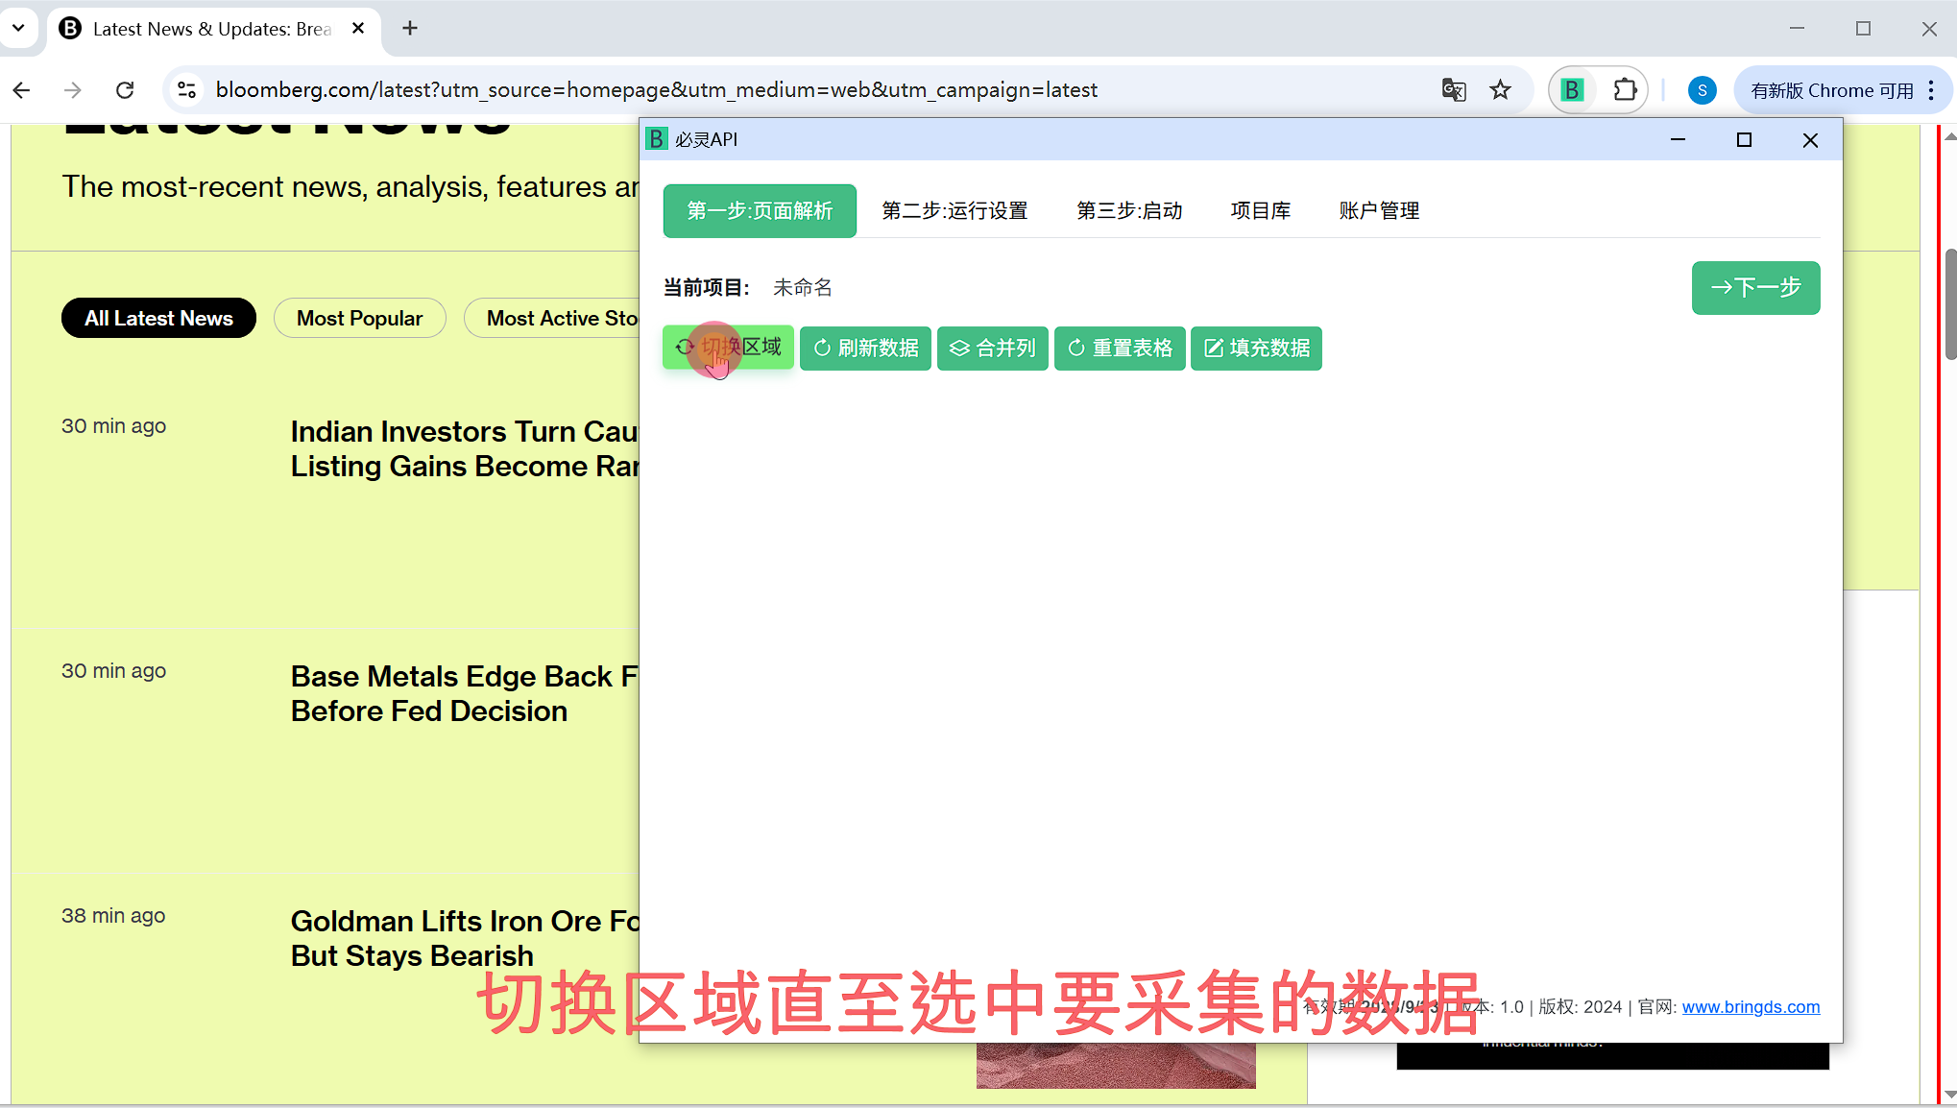This screenshot has height=1108, width=1957.
Task: Open the new tab plus button
Action: click(410, 29)
